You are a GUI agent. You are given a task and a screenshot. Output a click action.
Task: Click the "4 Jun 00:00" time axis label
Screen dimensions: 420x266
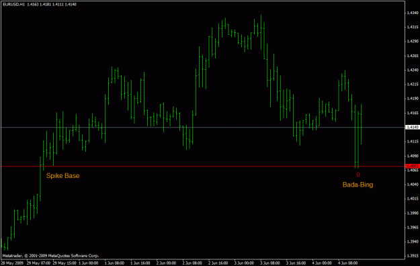pos(322,263)
